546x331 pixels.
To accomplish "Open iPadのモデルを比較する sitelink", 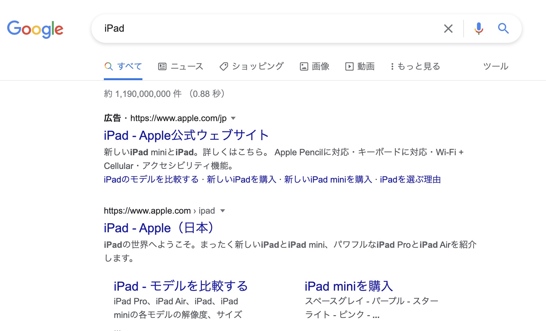I will click(x=151, y=179).
